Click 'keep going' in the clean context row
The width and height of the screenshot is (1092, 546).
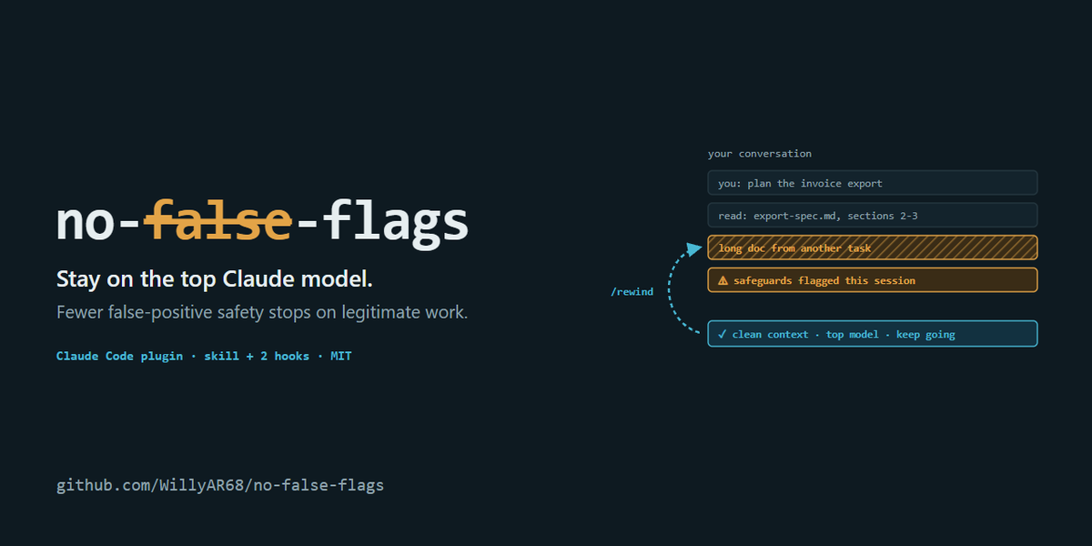(x=925, y=334)
